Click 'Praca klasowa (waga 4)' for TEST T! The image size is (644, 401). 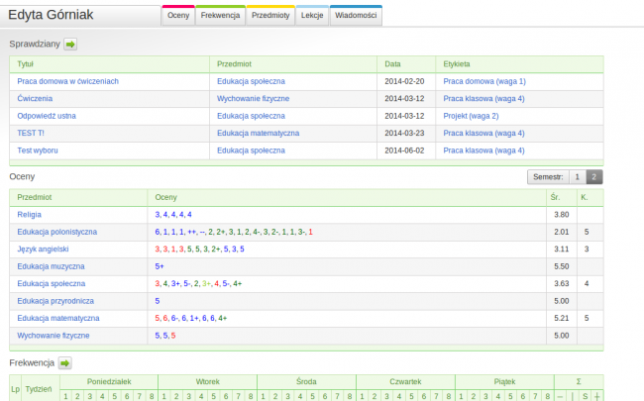(x=483, y=133)
